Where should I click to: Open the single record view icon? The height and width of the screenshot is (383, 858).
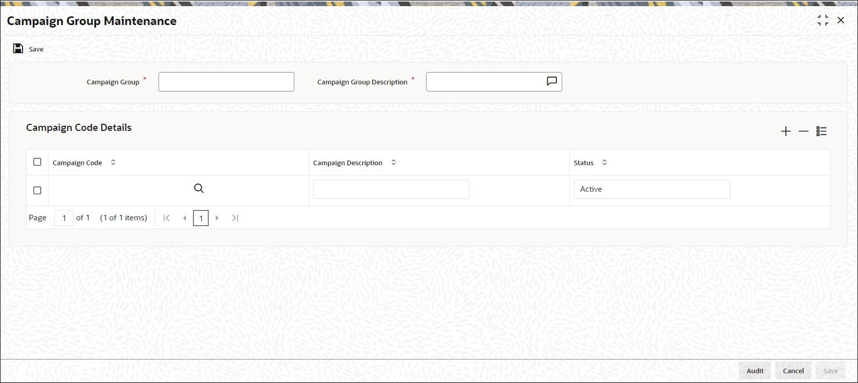pyautogui.click(x=821, y=132)
